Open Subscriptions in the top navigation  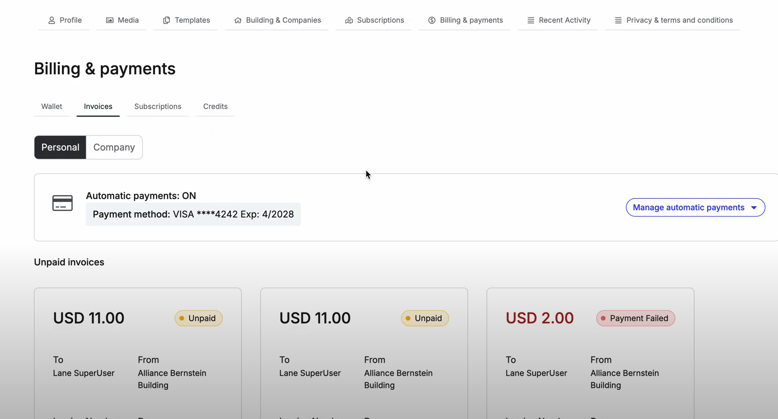tap(374, 20)
